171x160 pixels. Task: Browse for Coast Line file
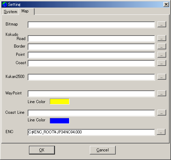point(162,112)
